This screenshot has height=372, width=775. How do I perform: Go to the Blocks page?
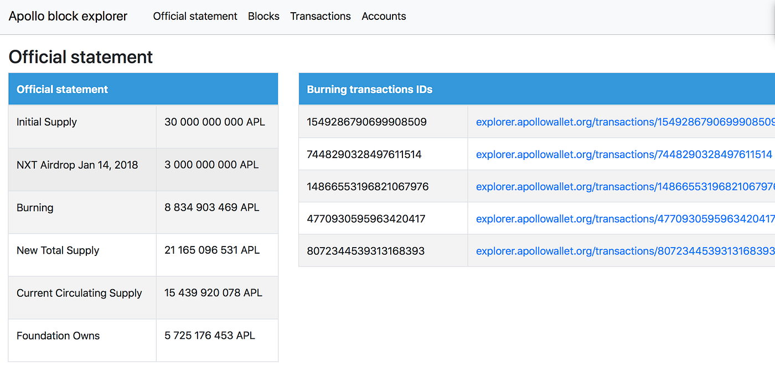point(263,16)
